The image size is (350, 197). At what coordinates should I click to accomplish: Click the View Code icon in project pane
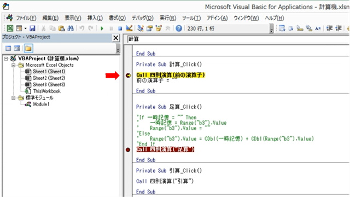[8, 48]
